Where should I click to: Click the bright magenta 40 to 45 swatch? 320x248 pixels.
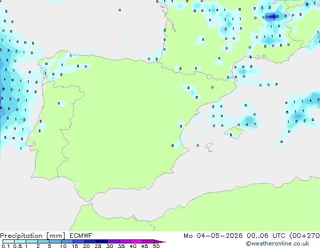click(137, 241)
